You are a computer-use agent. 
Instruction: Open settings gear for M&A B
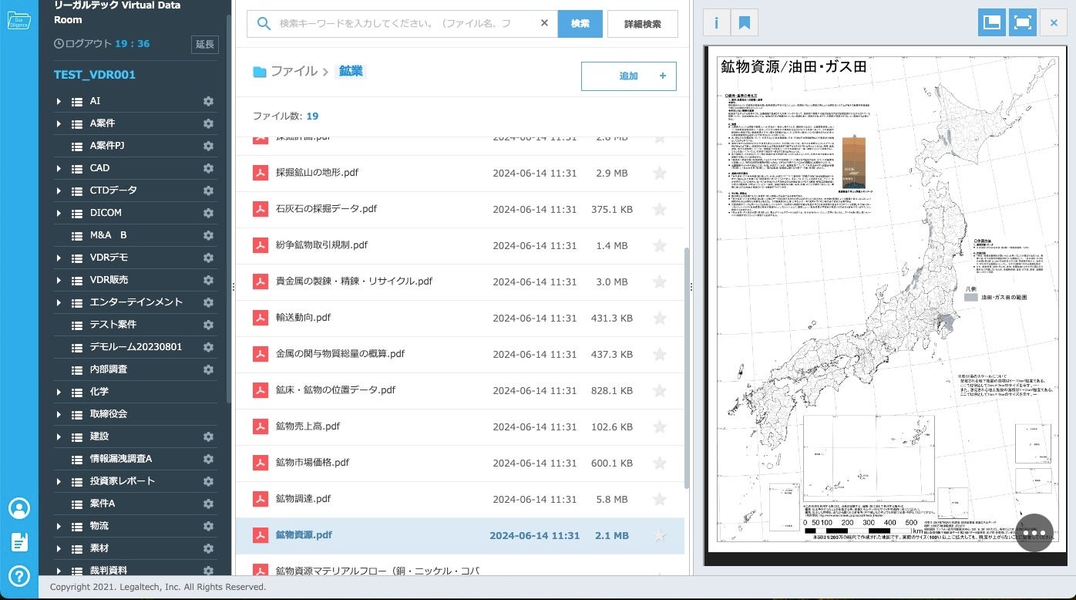pos(208,235)
